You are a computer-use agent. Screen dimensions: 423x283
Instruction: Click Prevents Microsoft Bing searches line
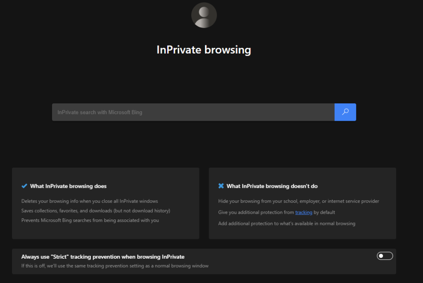[x=90, y=220]
